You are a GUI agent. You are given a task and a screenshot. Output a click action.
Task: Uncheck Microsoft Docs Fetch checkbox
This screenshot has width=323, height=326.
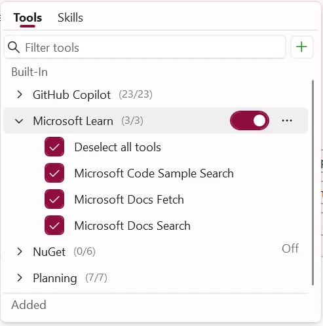pos(54,199)
